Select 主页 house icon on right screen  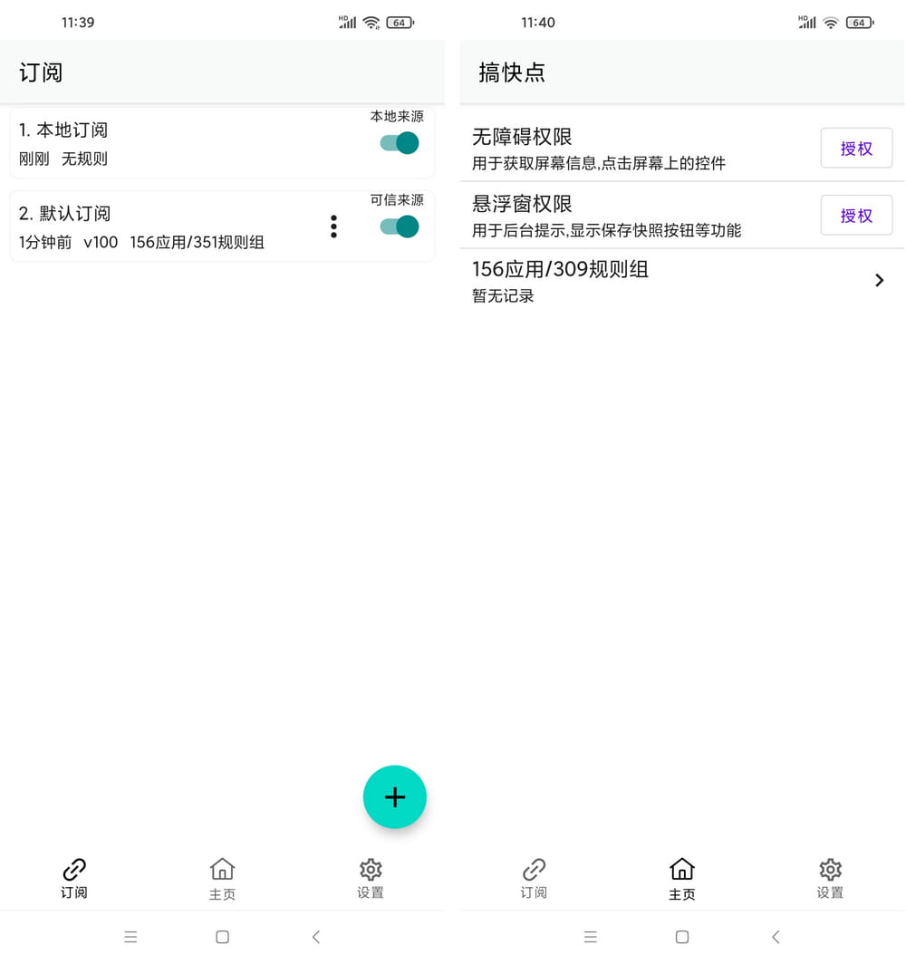(x=681, y=877)
